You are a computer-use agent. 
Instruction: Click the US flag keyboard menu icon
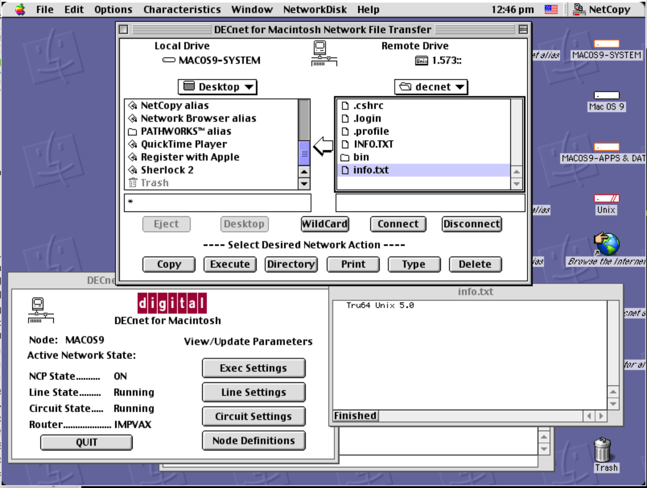coord(551,9)
